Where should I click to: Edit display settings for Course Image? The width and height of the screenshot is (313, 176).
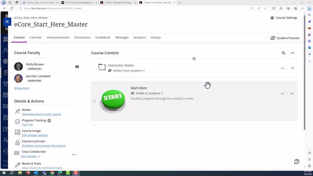35,135
